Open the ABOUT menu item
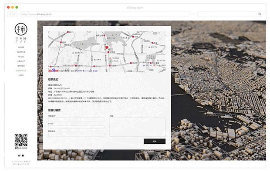 click(x=21, y=61)
